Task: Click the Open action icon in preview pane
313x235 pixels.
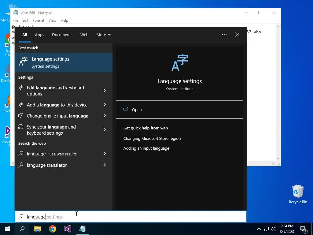Action: tap(126, 109)
